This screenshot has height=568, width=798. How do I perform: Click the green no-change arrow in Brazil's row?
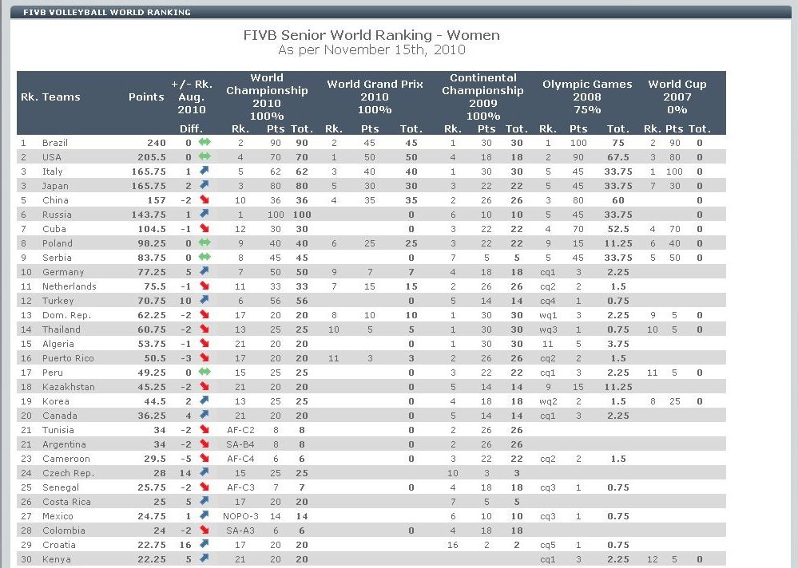click(204, 143)
